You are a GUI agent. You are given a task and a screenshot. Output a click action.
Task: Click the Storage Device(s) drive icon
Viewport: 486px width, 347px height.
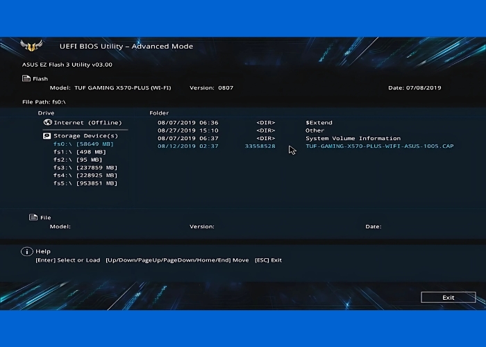click(x=47, y=136)
